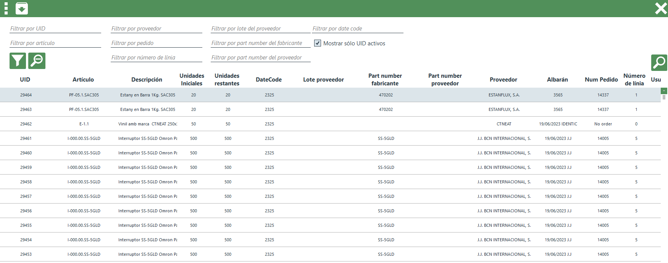Screen dimensions: 668x263
Task: Click 'Filtrar por part number del fabricante' field
Action: (x=260, y=43)
